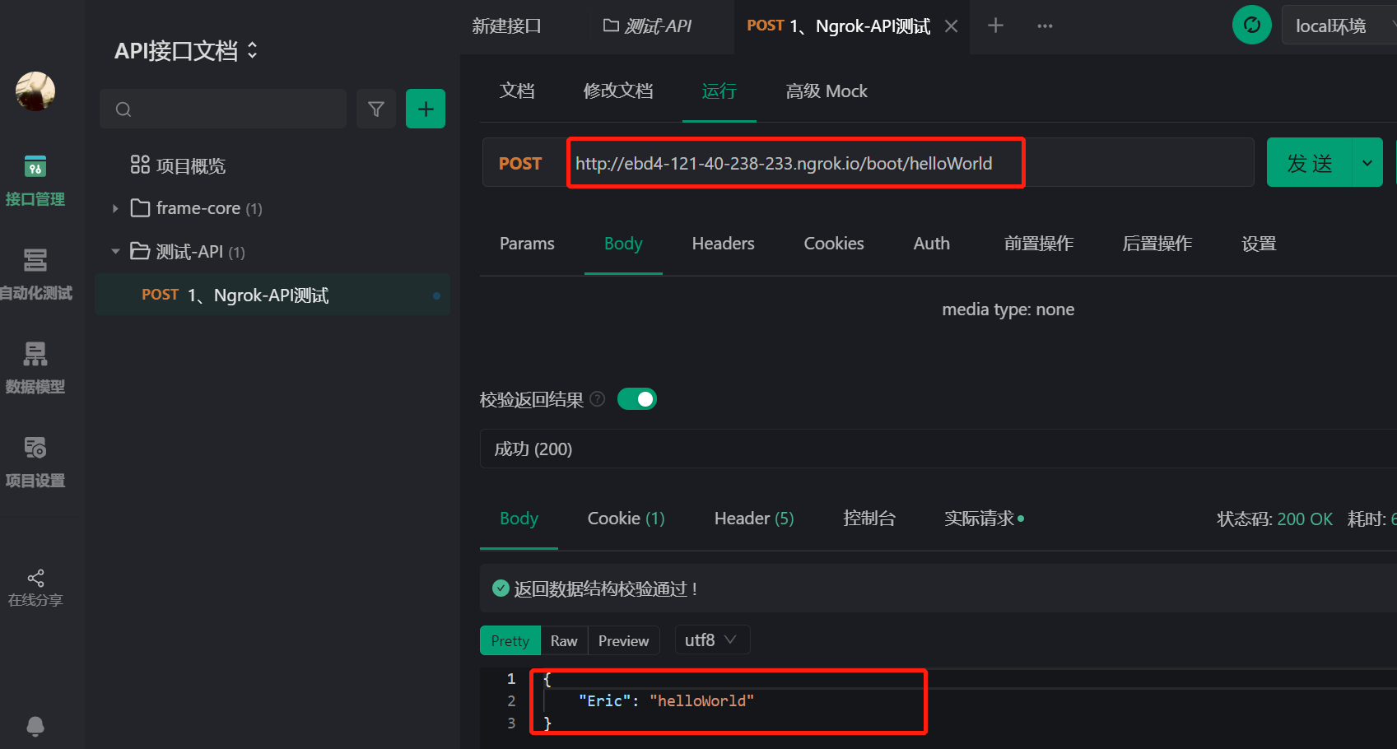Image resolution: width=1397 pixels, height=749 pixels.
Task: Switch to the 新建接口 top tab
Action: [x=506, y=26]
